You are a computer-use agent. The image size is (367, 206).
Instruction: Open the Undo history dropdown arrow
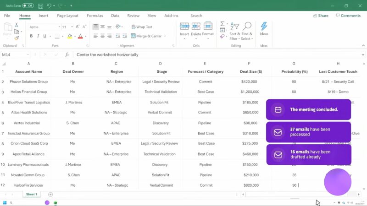click(54, 5)
